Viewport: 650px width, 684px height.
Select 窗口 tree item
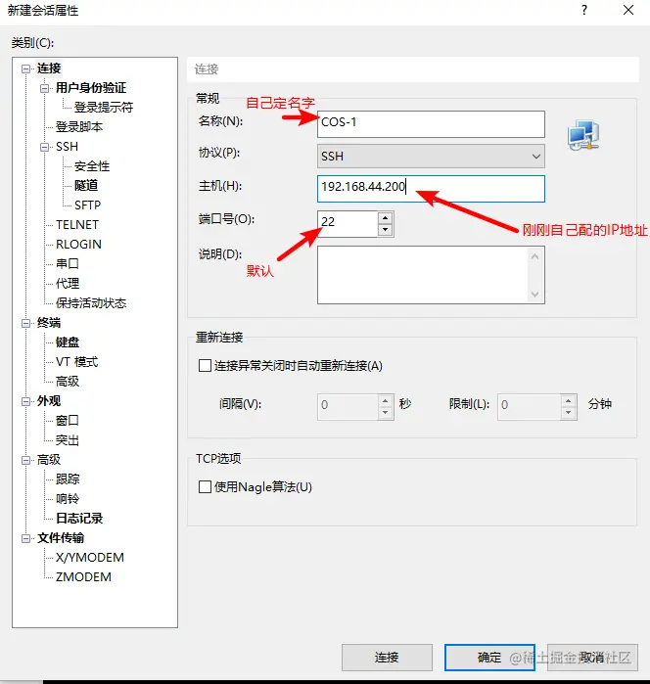pyautogui.click(x=68, y=421)
